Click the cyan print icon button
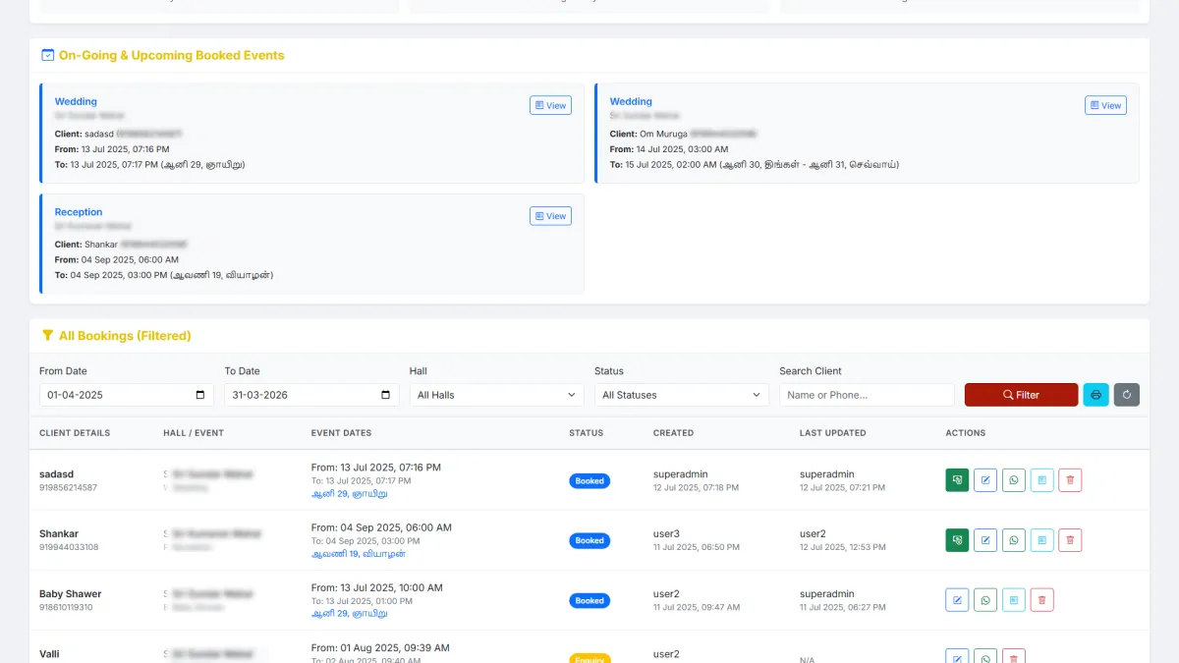Viewport: 1179px width, 663px height. (1096, 395)
